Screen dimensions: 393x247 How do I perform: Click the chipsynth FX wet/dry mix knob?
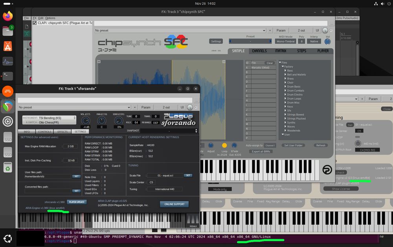[325, 30]
